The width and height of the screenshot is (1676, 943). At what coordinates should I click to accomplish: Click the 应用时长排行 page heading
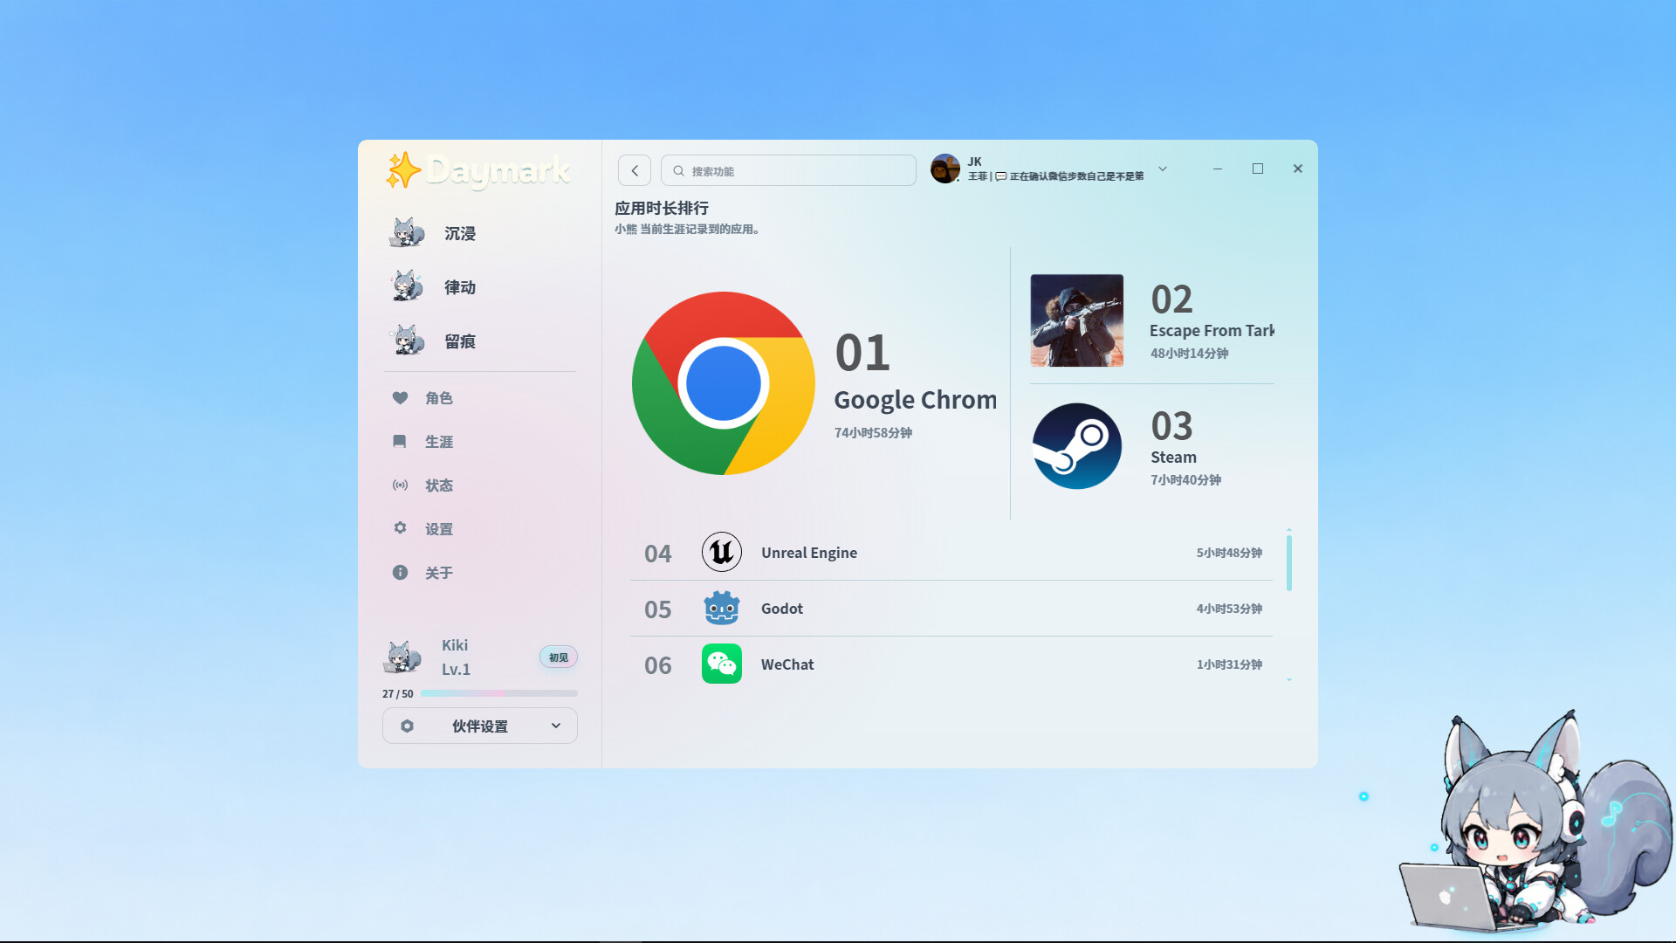pyautogui.click(x=662, y=208)
